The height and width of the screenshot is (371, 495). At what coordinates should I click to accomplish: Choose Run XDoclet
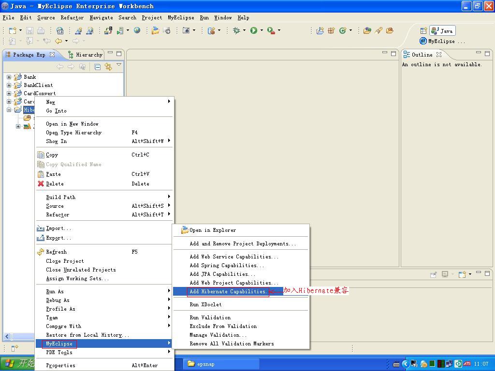pos(240,304)
